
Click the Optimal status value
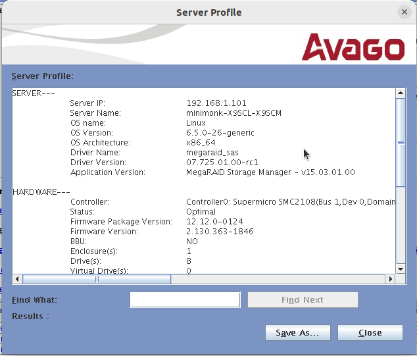(x=201, y=212)
